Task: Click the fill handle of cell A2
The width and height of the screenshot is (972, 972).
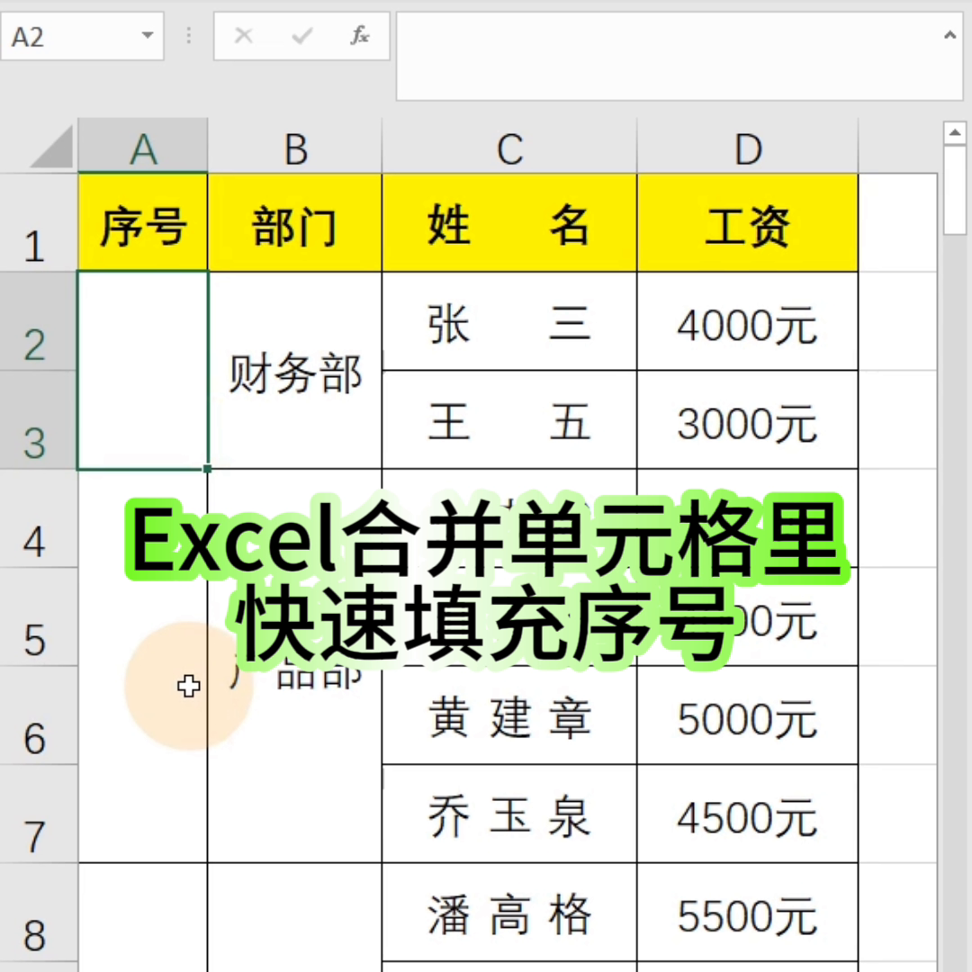Action: (207, 469)
